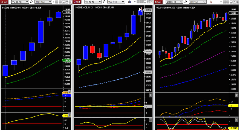Open the 2700 Tick interval dropdown
239x130 pixels.
pos(44,2)
